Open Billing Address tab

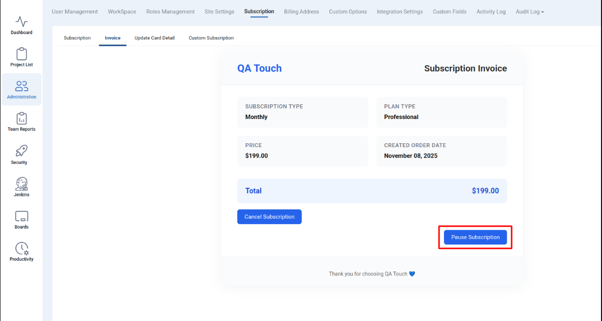coord(301,11)
